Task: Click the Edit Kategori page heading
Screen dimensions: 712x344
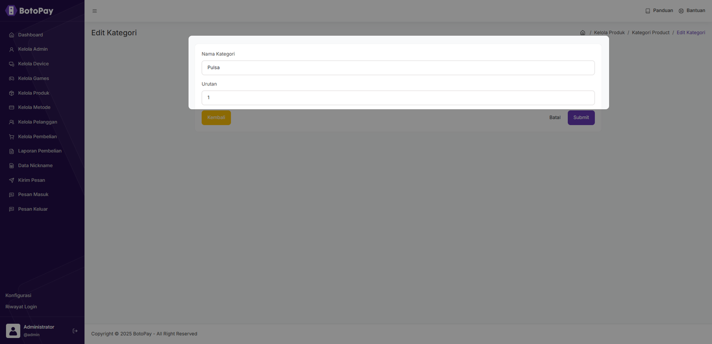Action: tap(114, 33)
